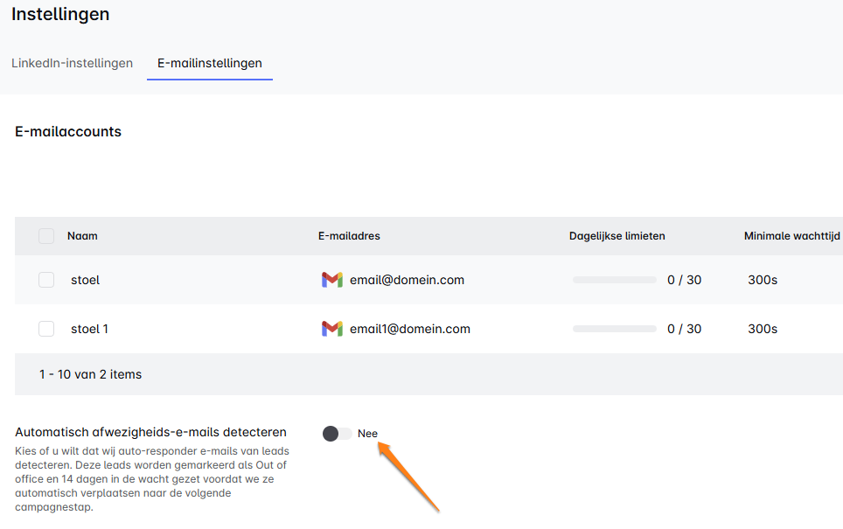Open the E-mailinstellingen tab
The image size is (843, 529).
pyautogui.click(x=210, y=63)
